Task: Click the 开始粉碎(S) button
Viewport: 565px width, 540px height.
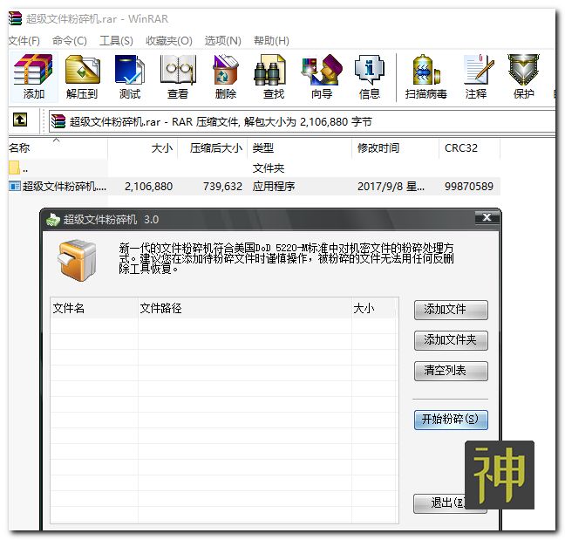Action: (451, 420)
